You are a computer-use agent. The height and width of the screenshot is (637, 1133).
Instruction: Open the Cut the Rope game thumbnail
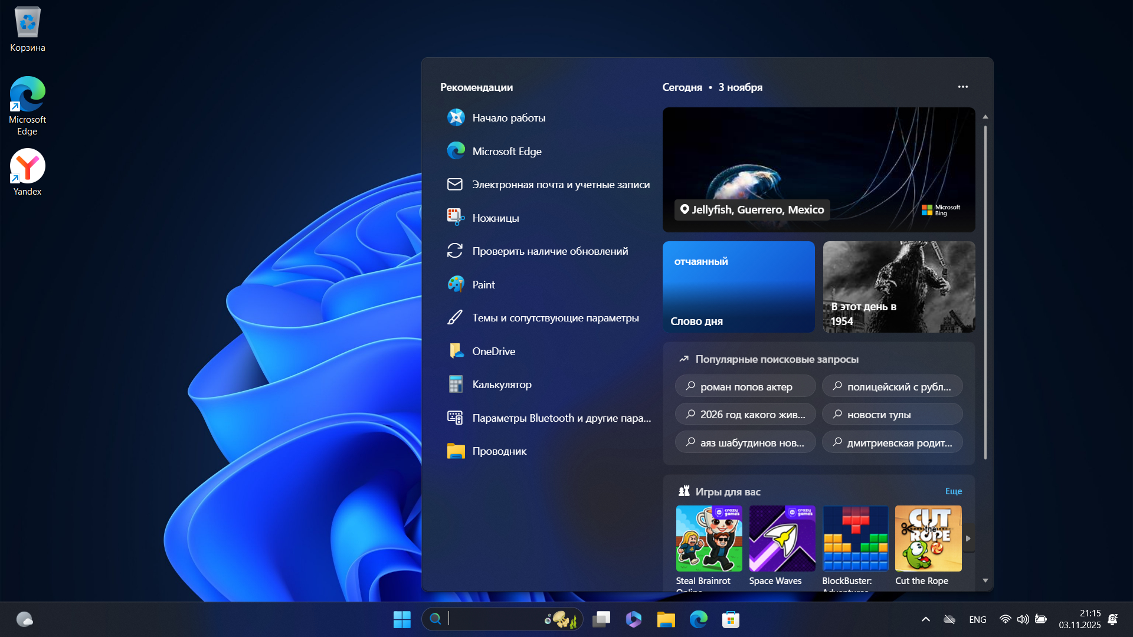click(x=928, y=539)
